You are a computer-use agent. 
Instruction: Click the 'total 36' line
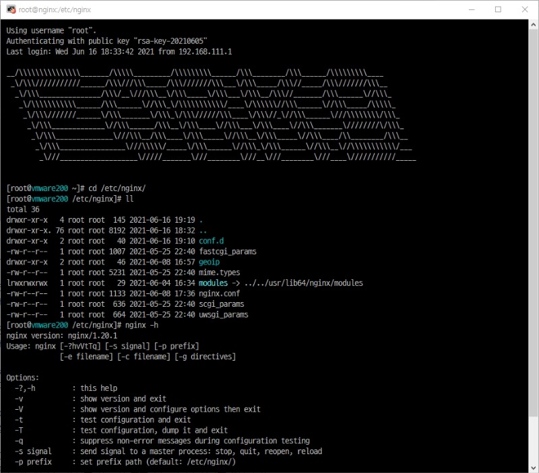click(x=23, y=209)
